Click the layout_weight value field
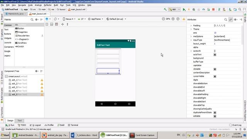The height and width of the screenshot is (139, 247). (x=227, y=44)
